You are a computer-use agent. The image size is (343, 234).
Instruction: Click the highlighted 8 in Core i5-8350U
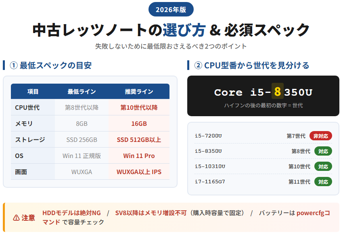tap(277, 92)
